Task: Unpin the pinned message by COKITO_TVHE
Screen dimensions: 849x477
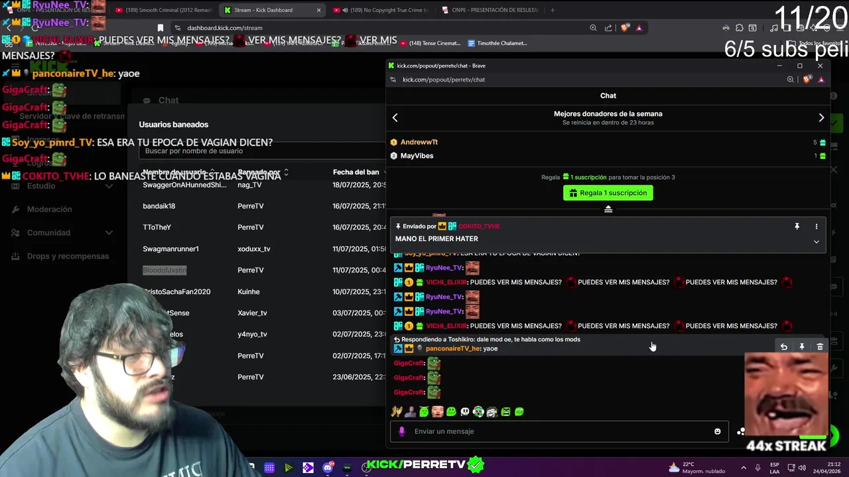Action: (797, 227)
